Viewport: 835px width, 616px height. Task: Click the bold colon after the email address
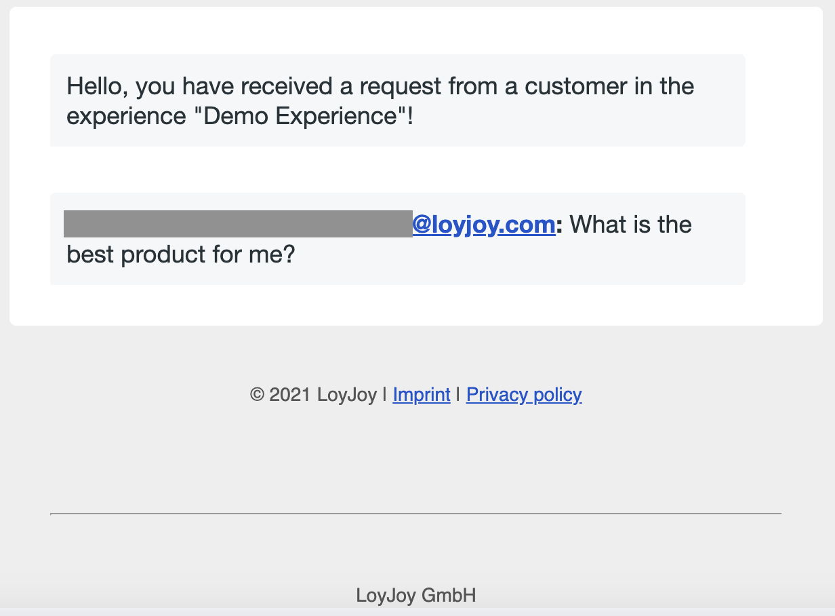tap(559, 225)
